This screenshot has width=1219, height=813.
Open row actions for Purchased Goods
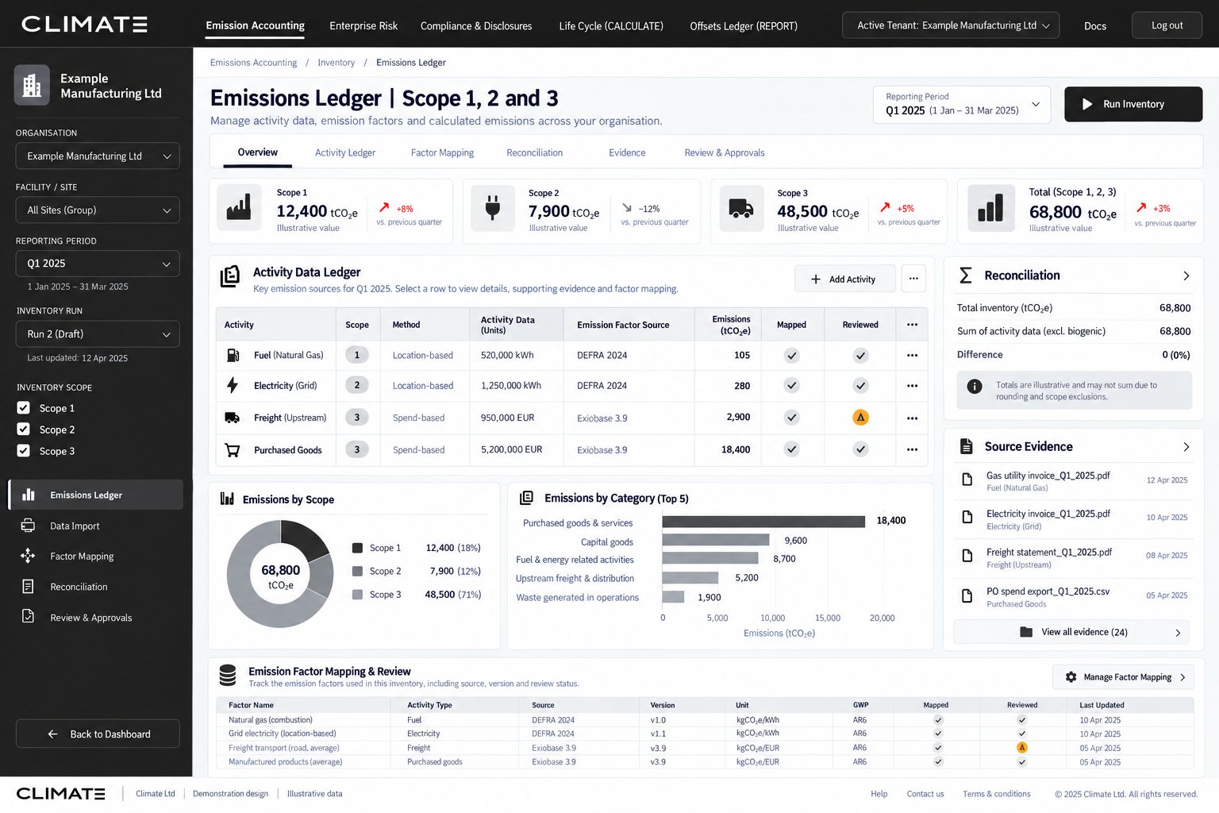912,449
